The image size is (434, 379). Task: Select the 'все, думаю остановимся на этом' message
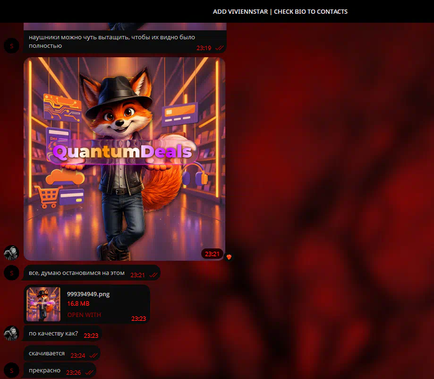(77, 273)
